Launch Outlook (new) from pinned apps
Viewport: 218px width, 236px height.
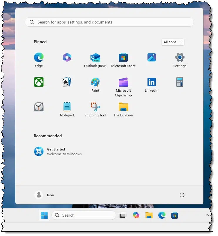pyautogui.click(x=95, y=60)
